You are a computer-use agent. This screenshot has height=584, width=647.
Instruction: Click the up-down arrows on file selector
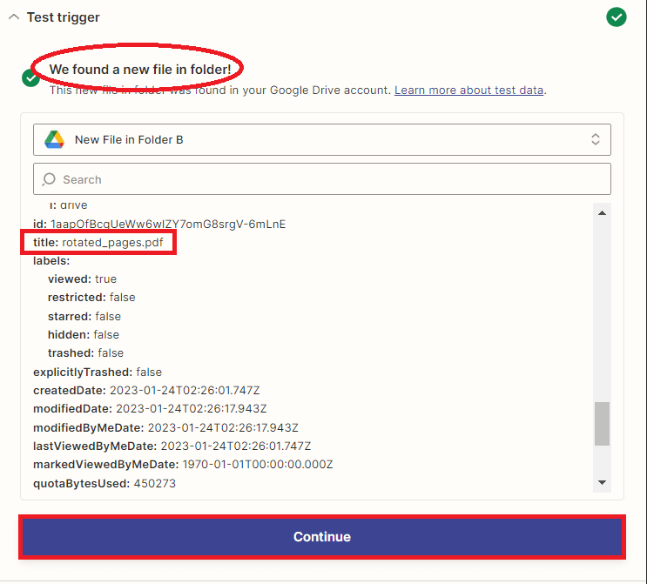pos(596,139)
